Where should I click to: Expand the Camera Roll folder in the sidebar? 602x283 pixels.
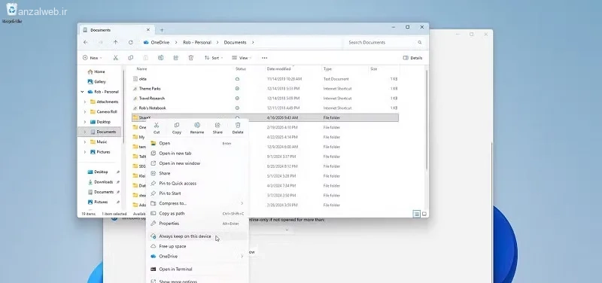pyautogui.click(x=85, y=111)
